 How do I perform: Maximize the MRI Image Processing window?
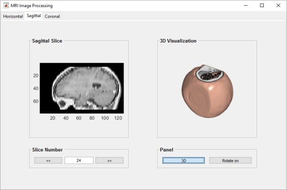[x=261, y=6]
